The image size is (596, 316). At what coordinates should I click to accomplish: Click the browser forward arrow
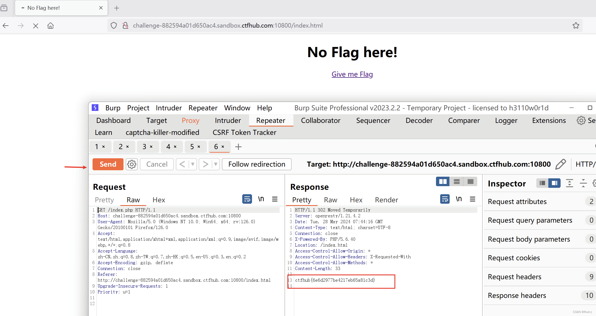click(21, 26)
